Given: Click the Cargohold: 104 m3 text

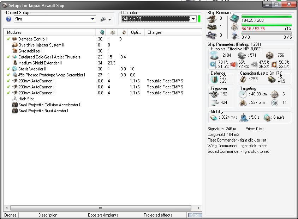Looking at the screenshot, I should click(x=223, y=134).
